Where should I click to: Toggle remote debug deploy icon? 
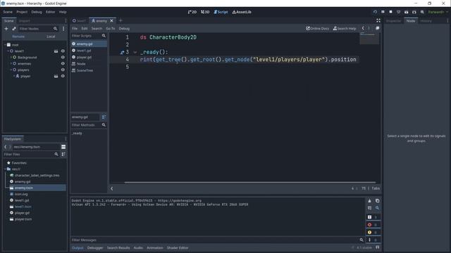pos(398,12)
